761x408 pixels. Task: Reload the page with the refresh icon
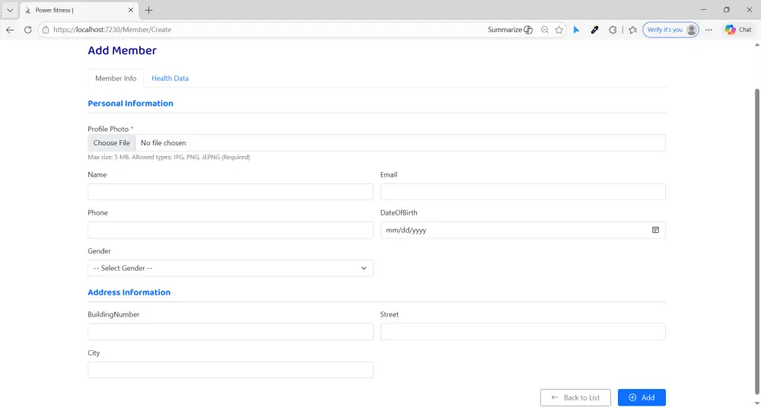coord(28,30)
